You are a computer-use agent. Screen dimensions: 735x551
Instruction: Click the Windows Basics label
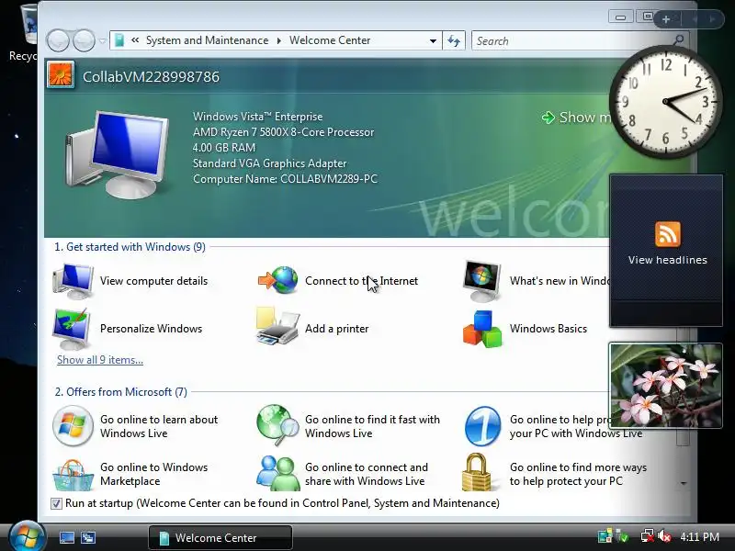(548, 329)
